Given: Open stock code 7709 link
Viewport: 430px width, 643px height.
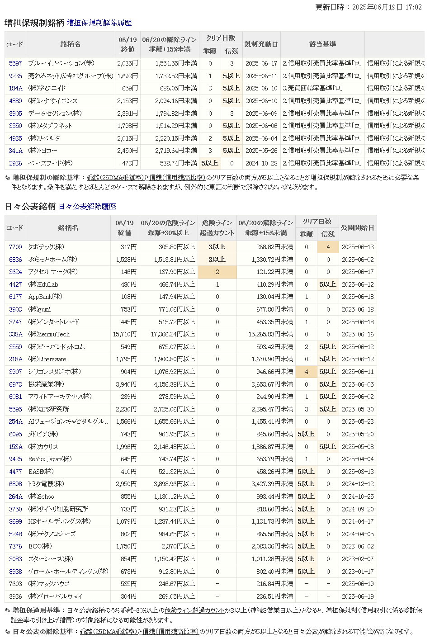Looking at the screenshot, I should (15, 247).
